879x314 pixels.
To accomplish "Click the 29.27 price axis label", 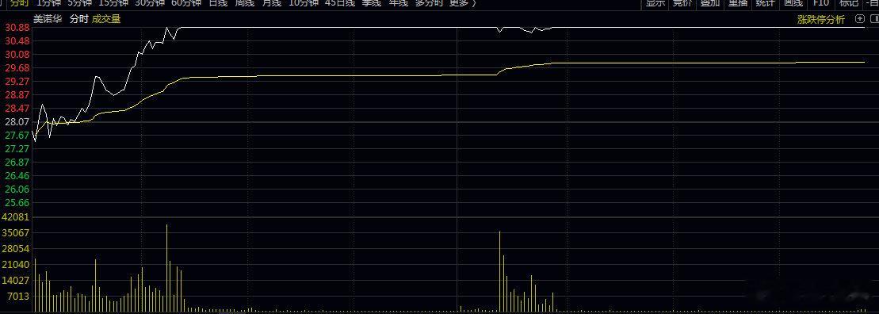I will [x=17, y=82].
